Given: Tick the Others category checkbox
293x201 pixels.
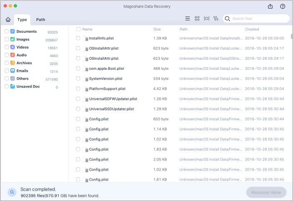Looking at the screenshot, I should [x=7, y=78].
